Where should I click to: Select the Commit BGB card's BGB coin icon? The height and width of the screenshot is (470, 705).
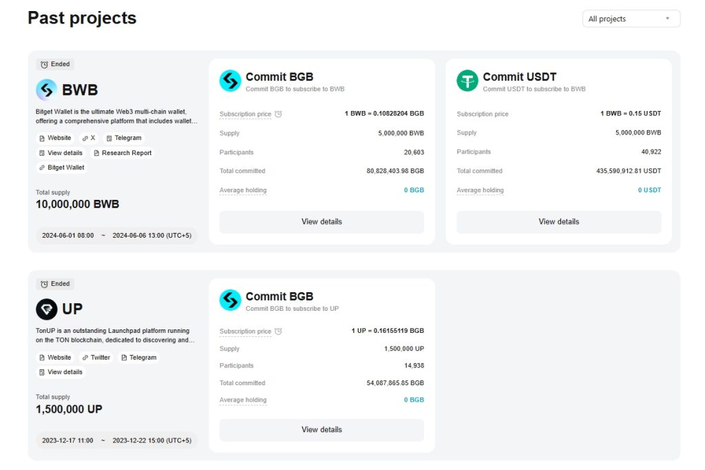point(230,82)
